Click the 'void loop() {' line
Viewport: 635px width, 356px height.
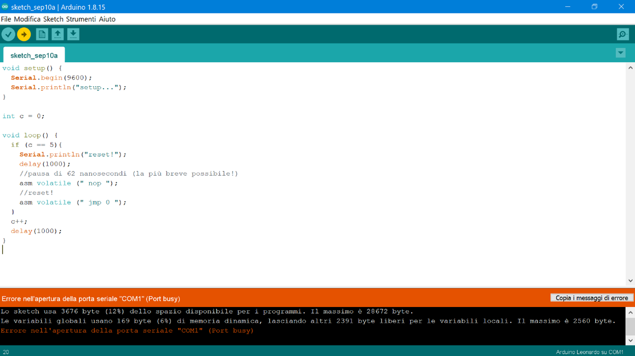pos(30,135)
